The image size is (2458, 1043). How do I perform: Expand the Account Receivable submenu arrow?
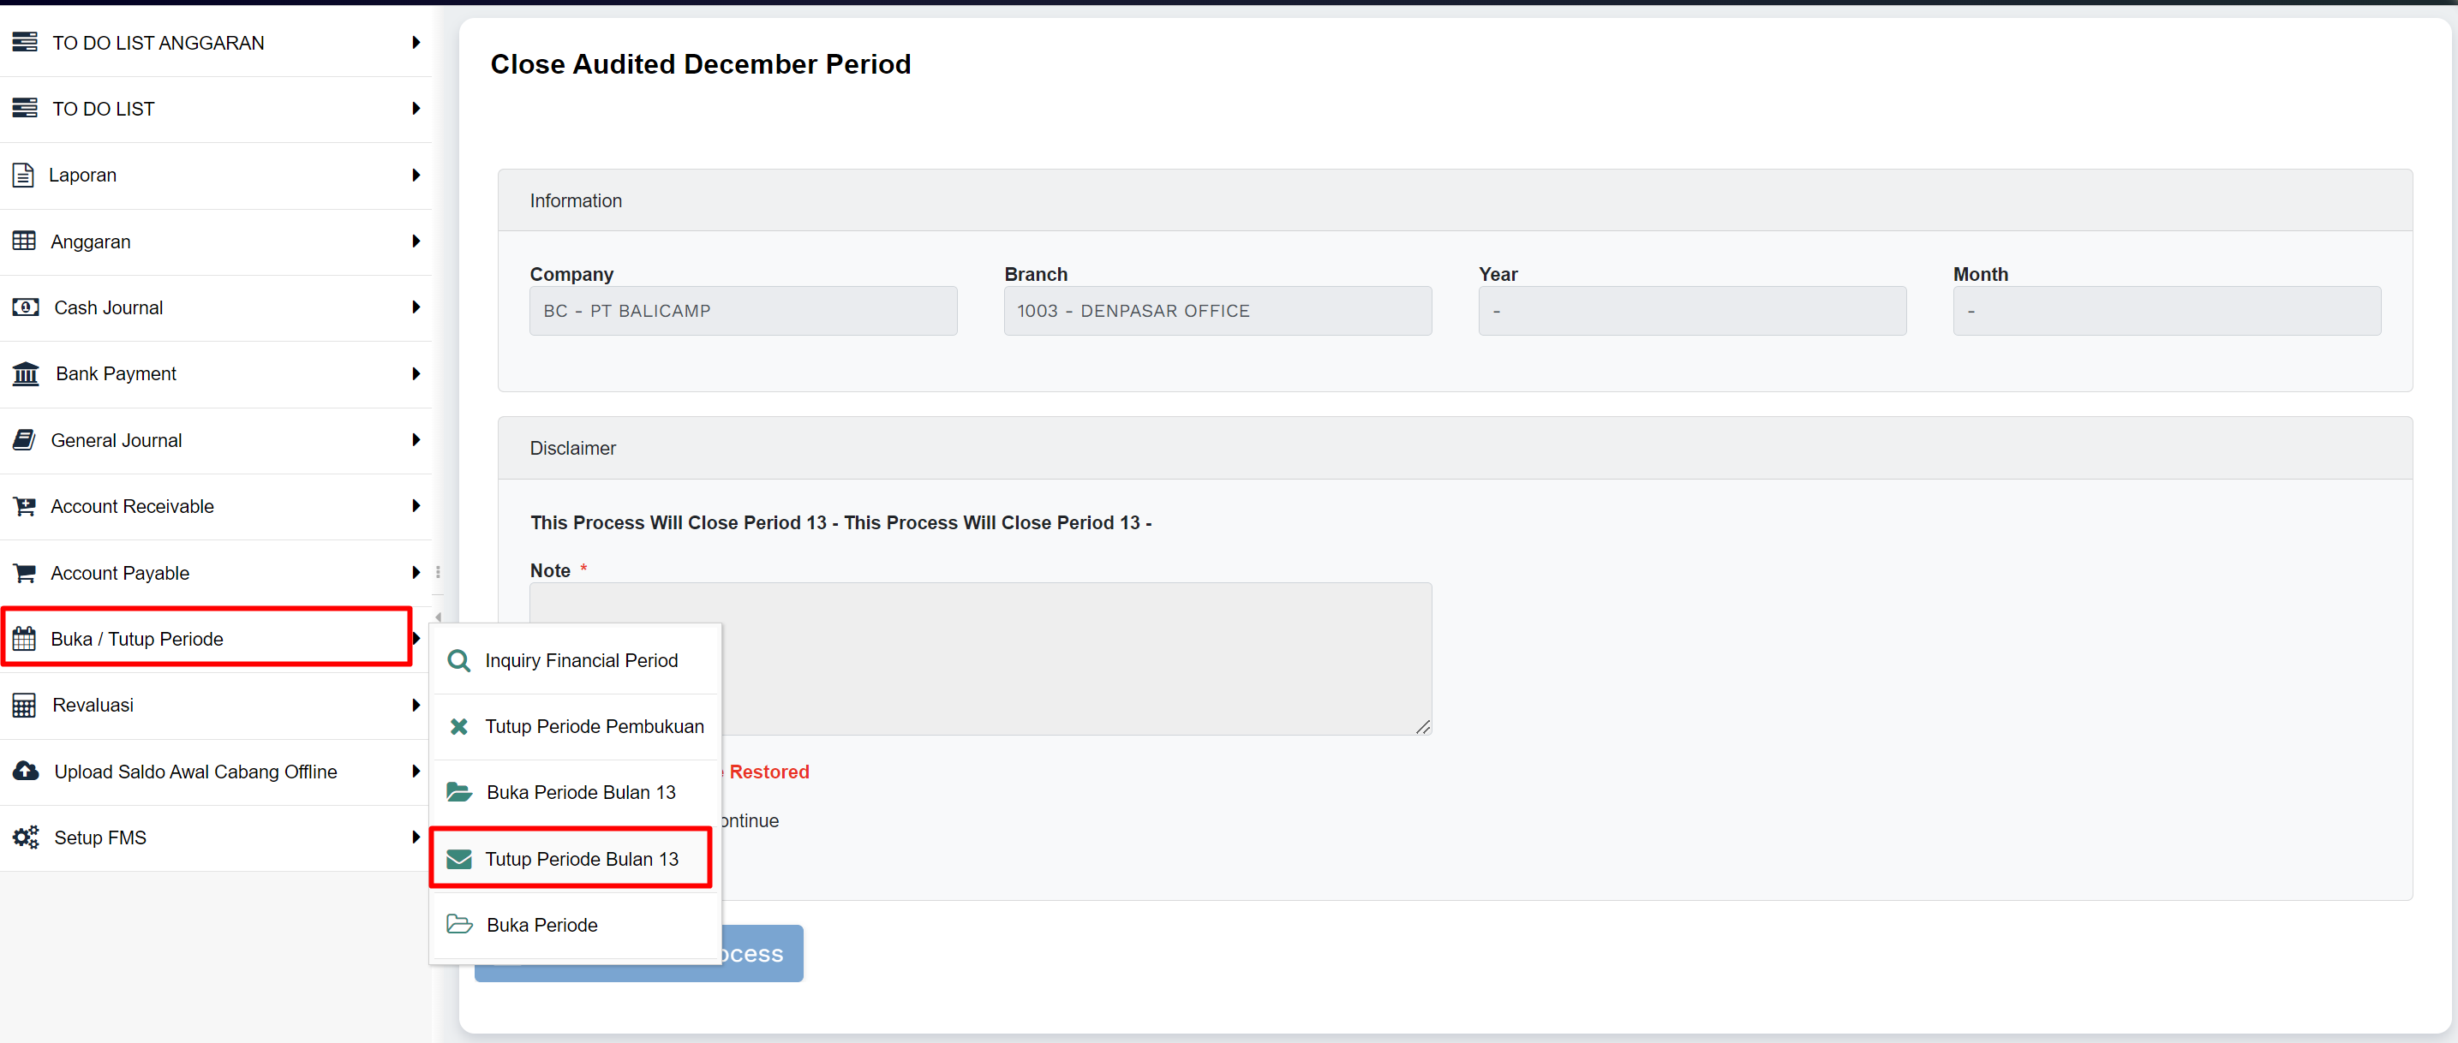click(416, 506)
